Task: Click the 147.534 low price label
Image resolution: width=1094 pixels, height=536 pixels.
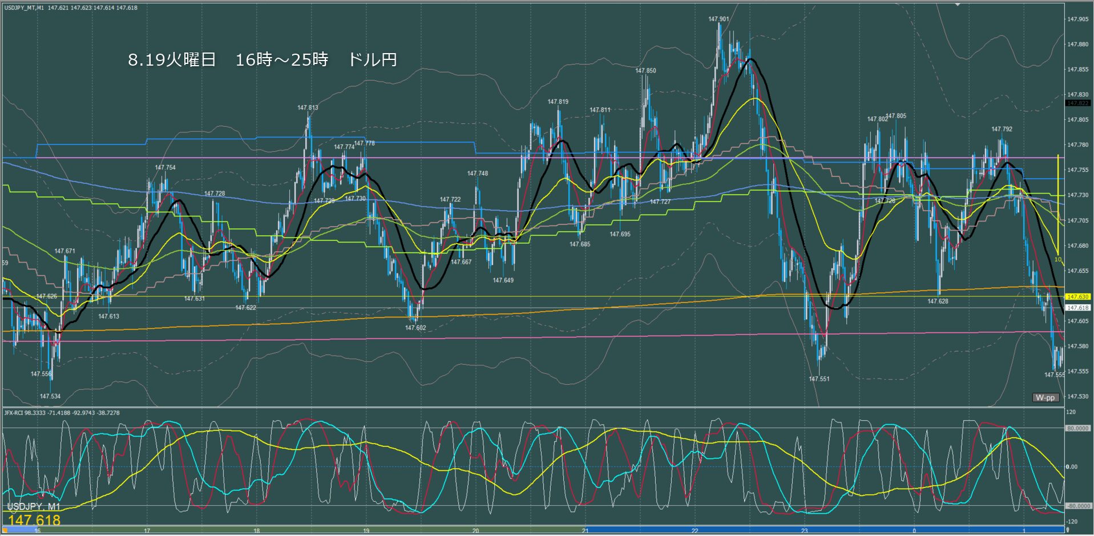Action: click(x=50, y=396)
